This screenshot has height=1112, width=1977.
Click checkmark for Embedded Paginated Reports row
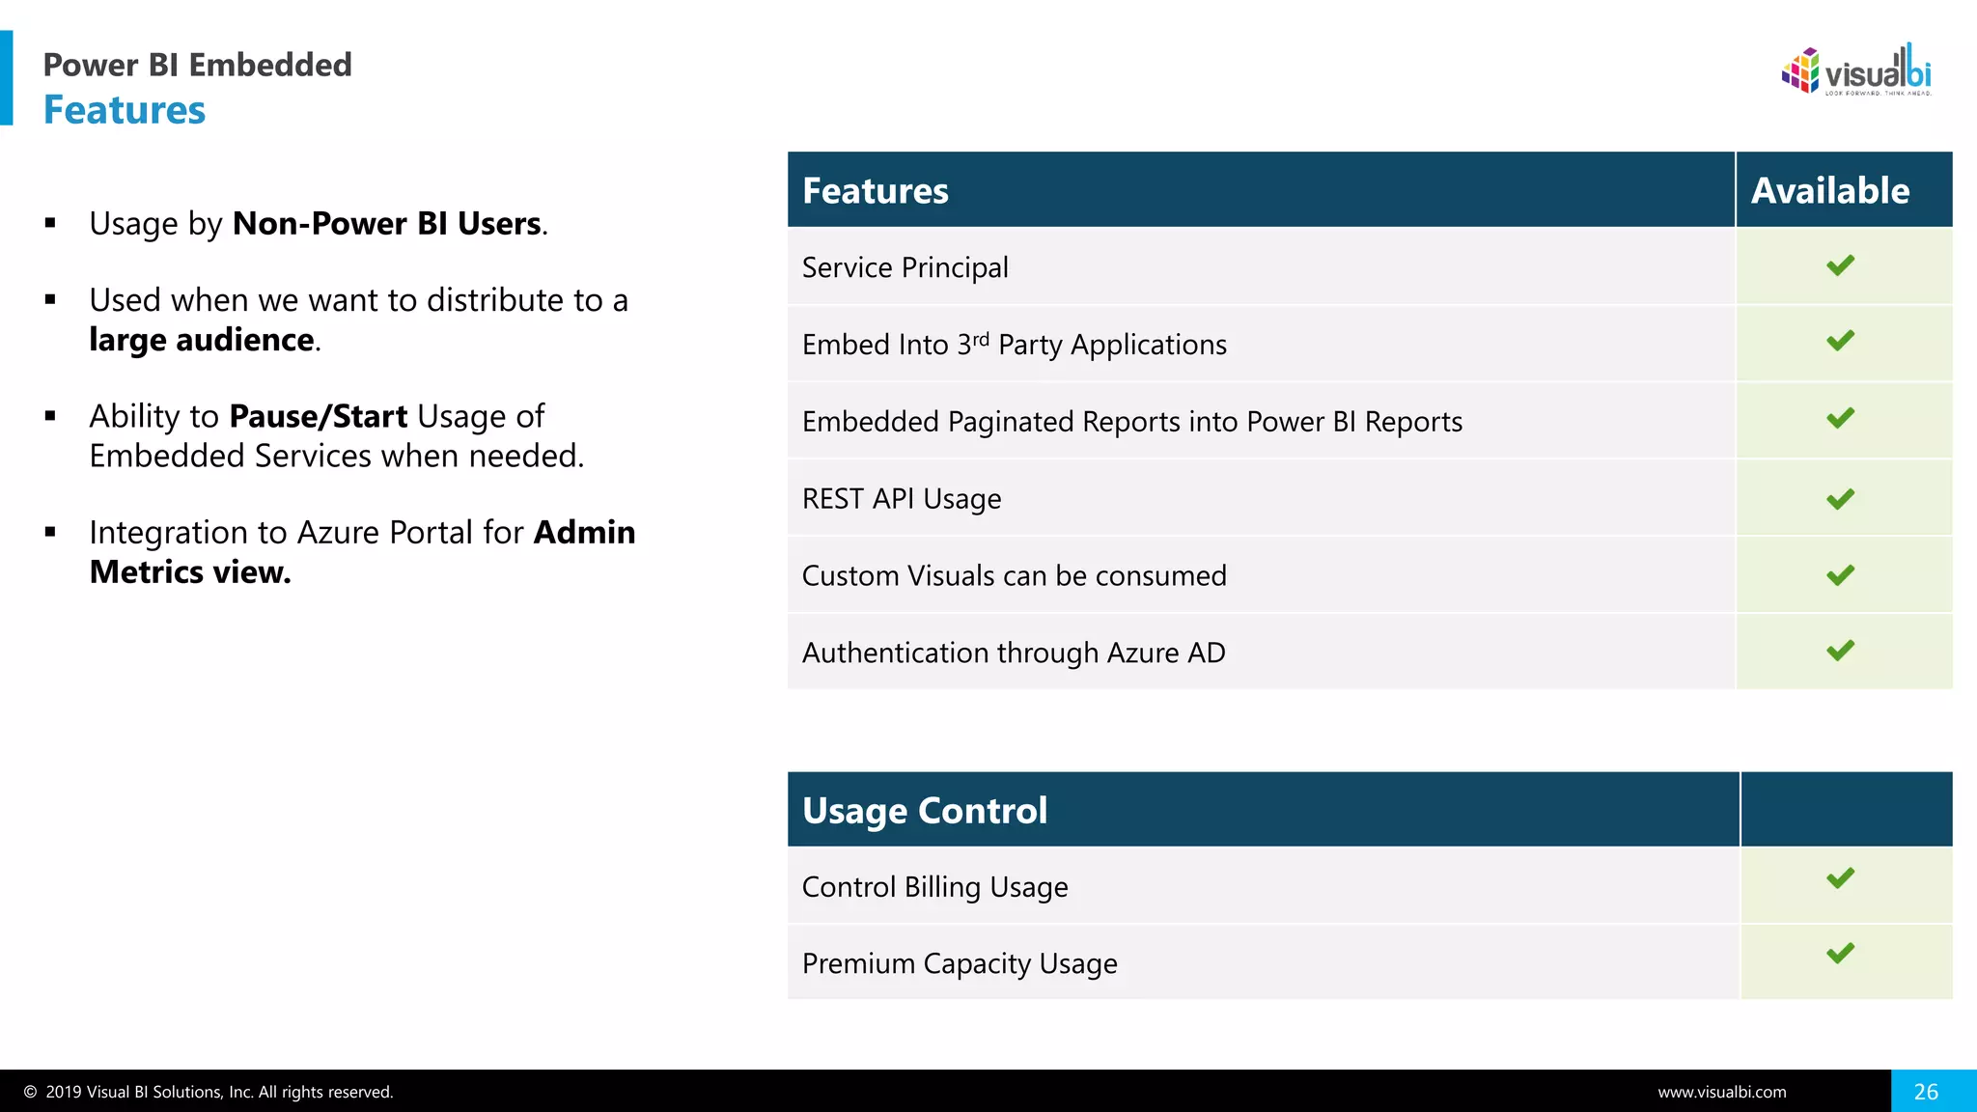coord(1840,418)
